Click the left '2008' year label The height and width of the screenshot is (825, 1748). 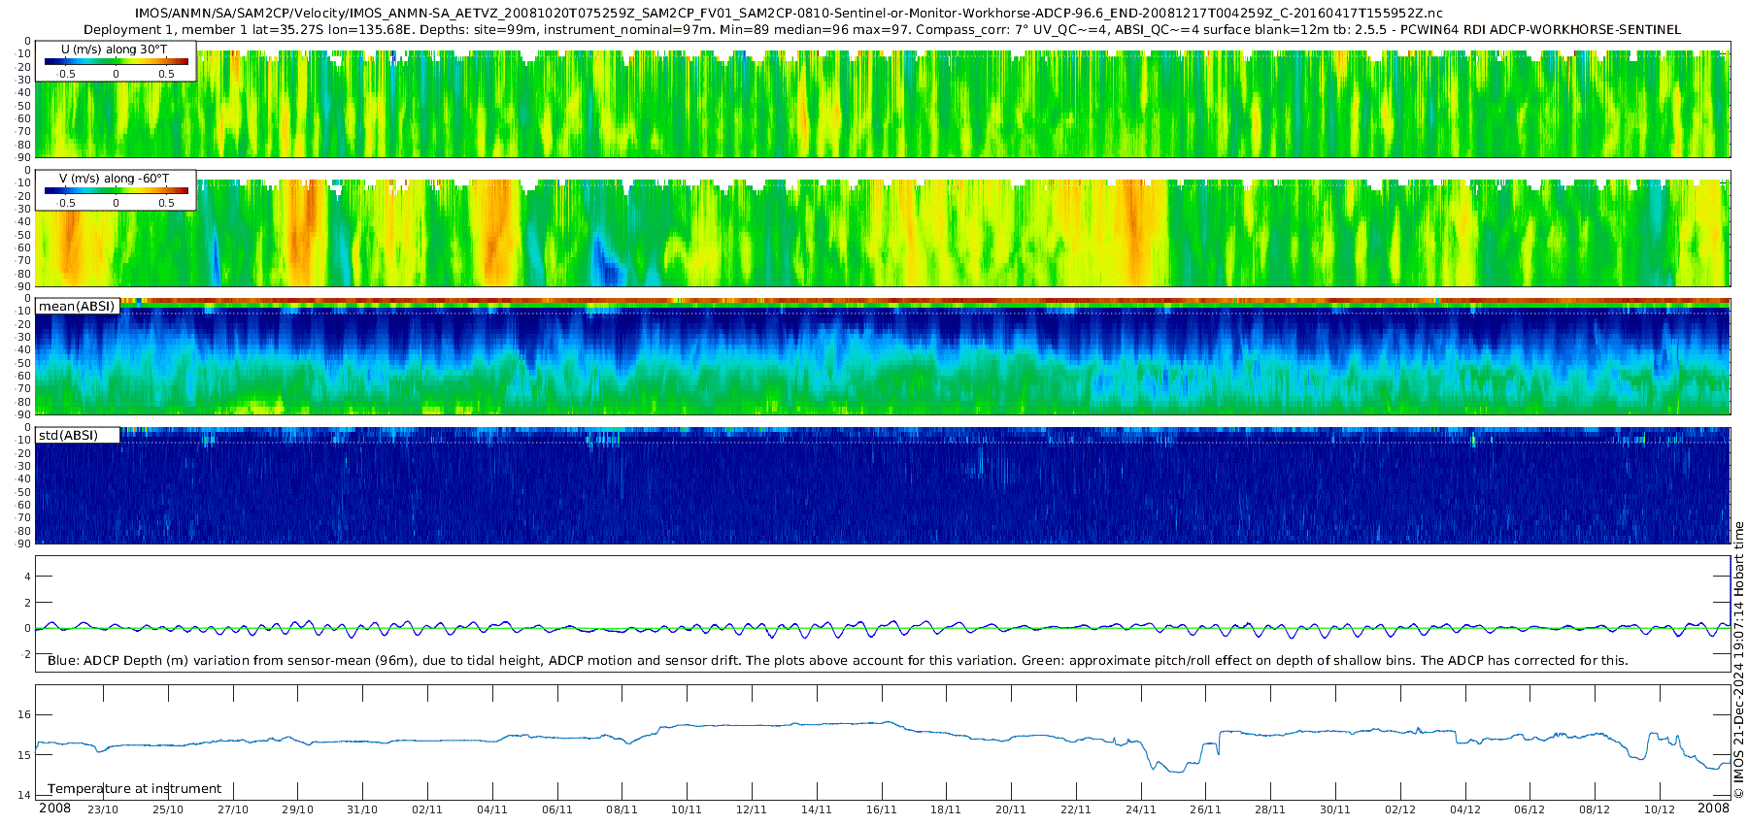coord(54,808)
